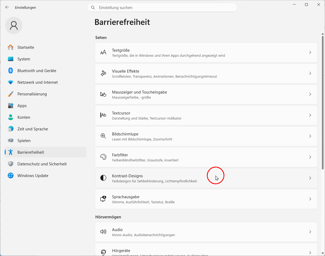
Task: Open the Textcursor setting title
Action: click(x=121, y=113)
